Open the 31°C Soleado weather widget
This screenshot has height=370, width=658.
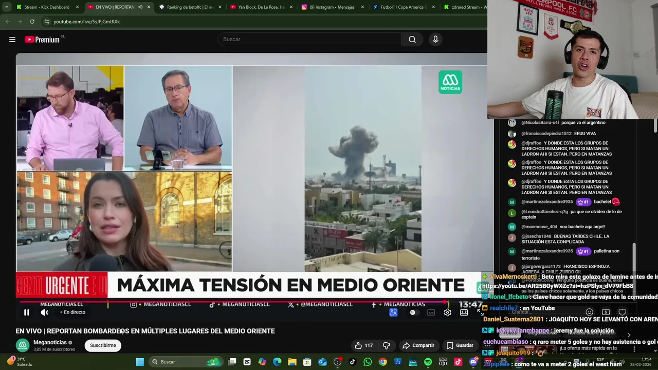tap(21, 362)
